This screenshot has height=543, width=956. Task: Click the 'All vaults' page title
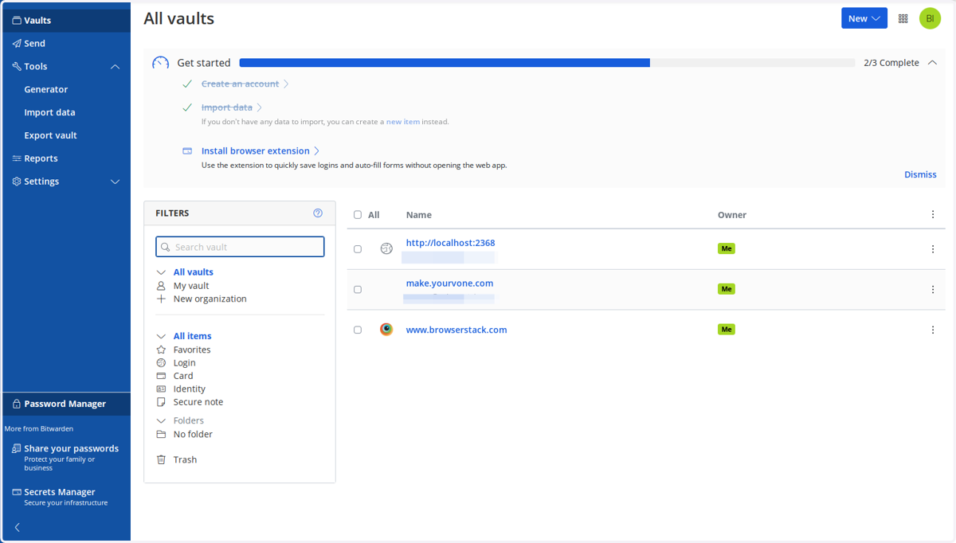point(178,18)
